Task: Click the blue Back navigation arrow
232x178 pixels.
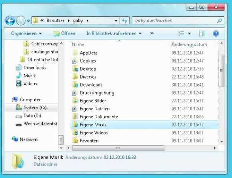Action: 10,21
